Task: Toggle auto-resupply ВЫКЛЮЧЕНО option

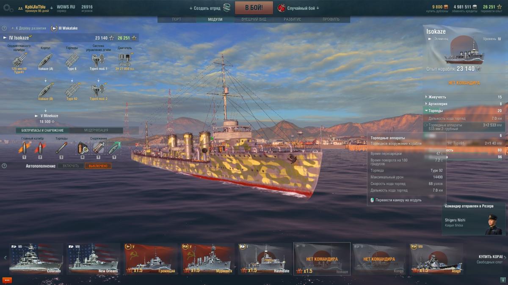Action: [x=98, y=166]
